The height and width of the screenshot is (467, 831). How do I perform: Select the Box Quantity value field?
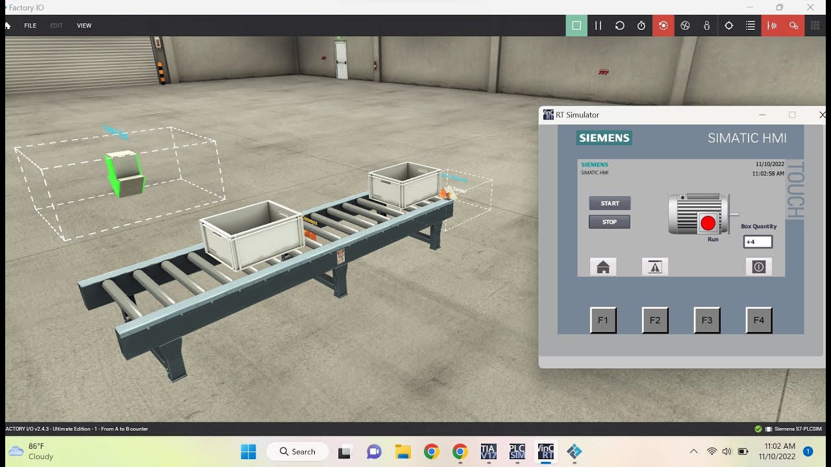click(x=758, y=242)
